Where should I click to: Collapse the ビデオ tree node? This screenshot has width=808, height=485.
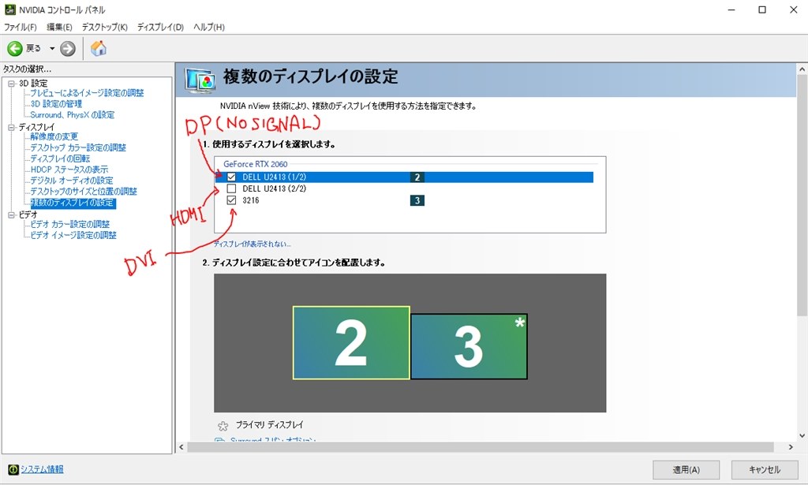pos(11,215)
